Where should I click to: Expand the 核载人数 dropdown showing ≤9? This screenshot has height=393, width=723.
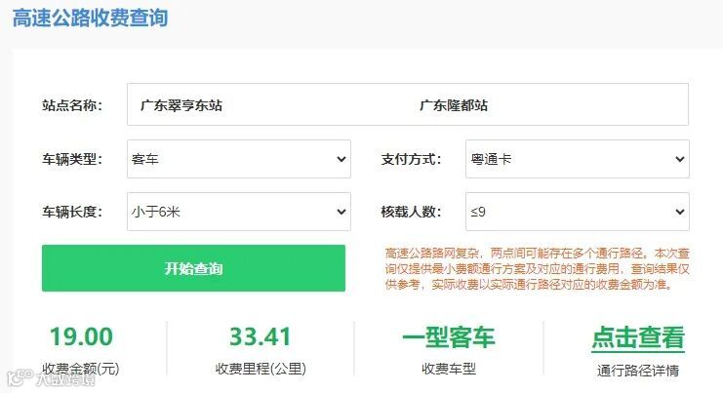click(578, 212)
